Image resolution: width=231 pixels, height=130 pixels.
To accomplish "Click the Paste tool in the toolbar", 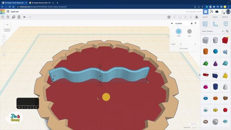I will coord(8,17).
